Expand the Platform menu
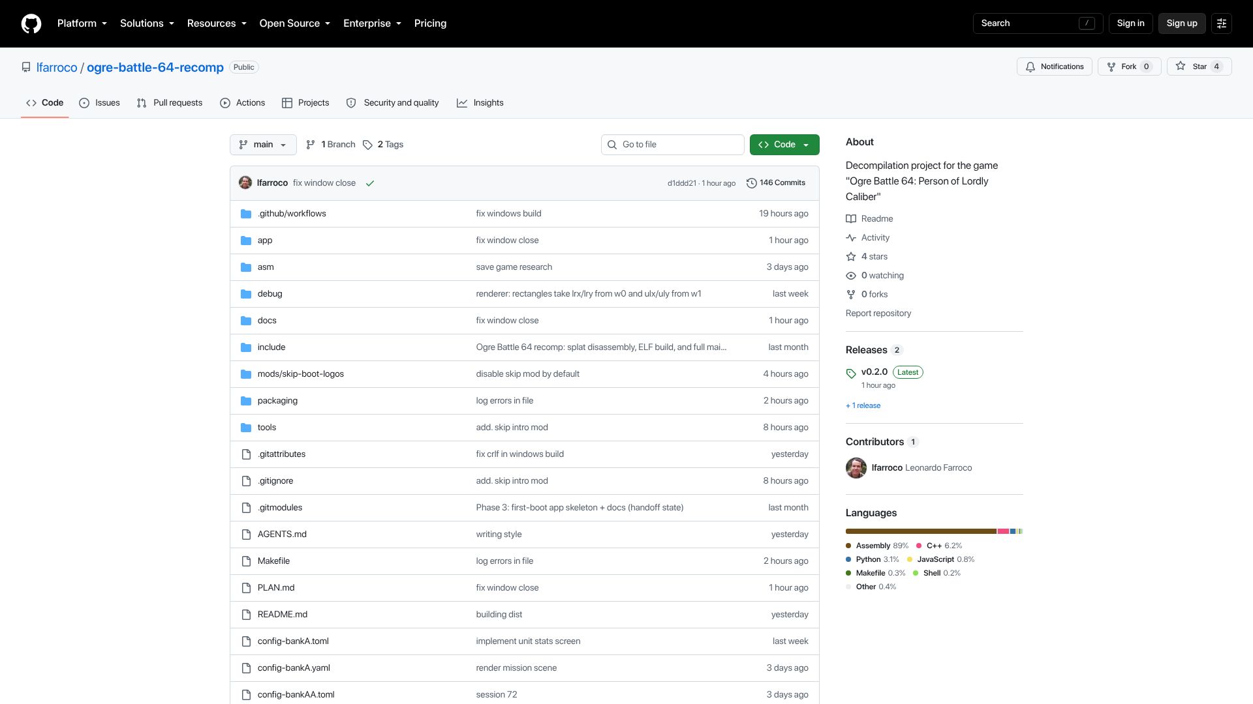Viewport: 1253px width, 704px height. (x=82, y=23)
